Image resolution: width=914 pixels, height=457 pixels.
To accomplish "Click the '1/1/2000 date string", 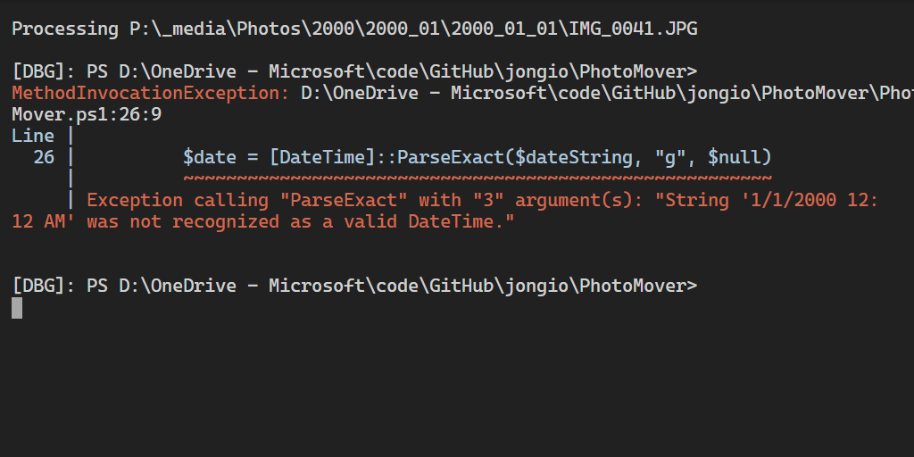I will coord(783,200).
